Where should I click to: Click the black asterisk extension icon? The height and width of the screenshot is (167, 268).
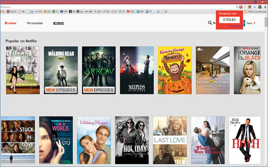tap(260, 7)
